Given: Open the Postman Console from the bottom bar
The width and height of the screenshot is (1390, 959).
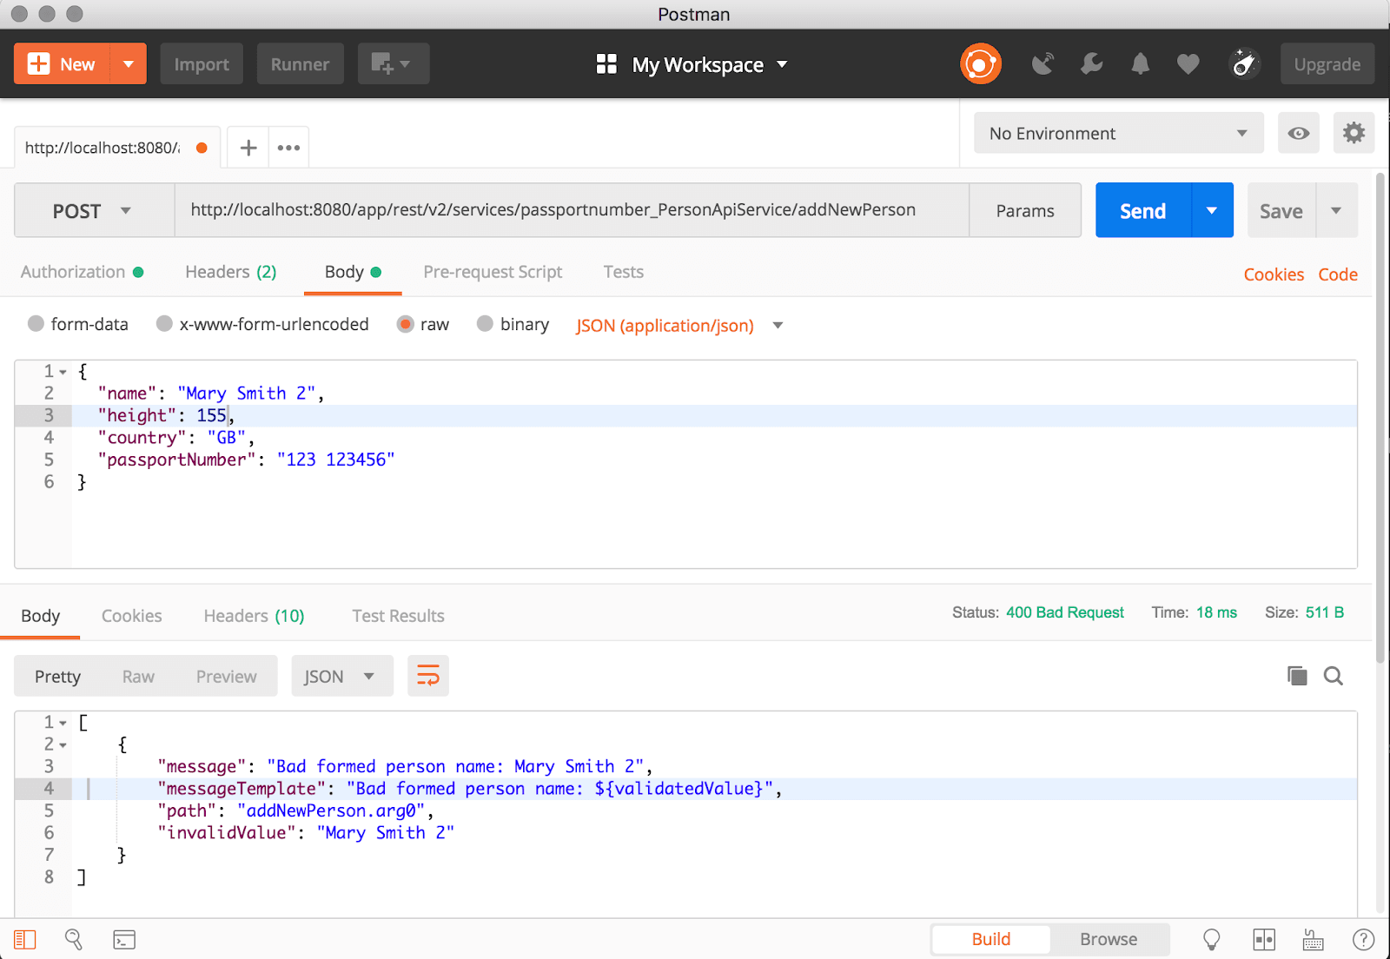Looking at the screenshot, I should 123,939.
